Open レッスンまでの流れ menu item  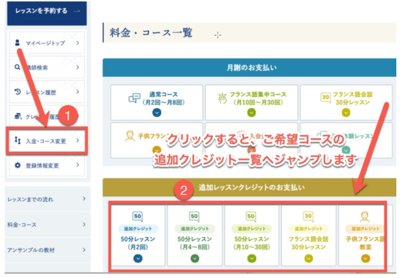click(x=46, y=199)
